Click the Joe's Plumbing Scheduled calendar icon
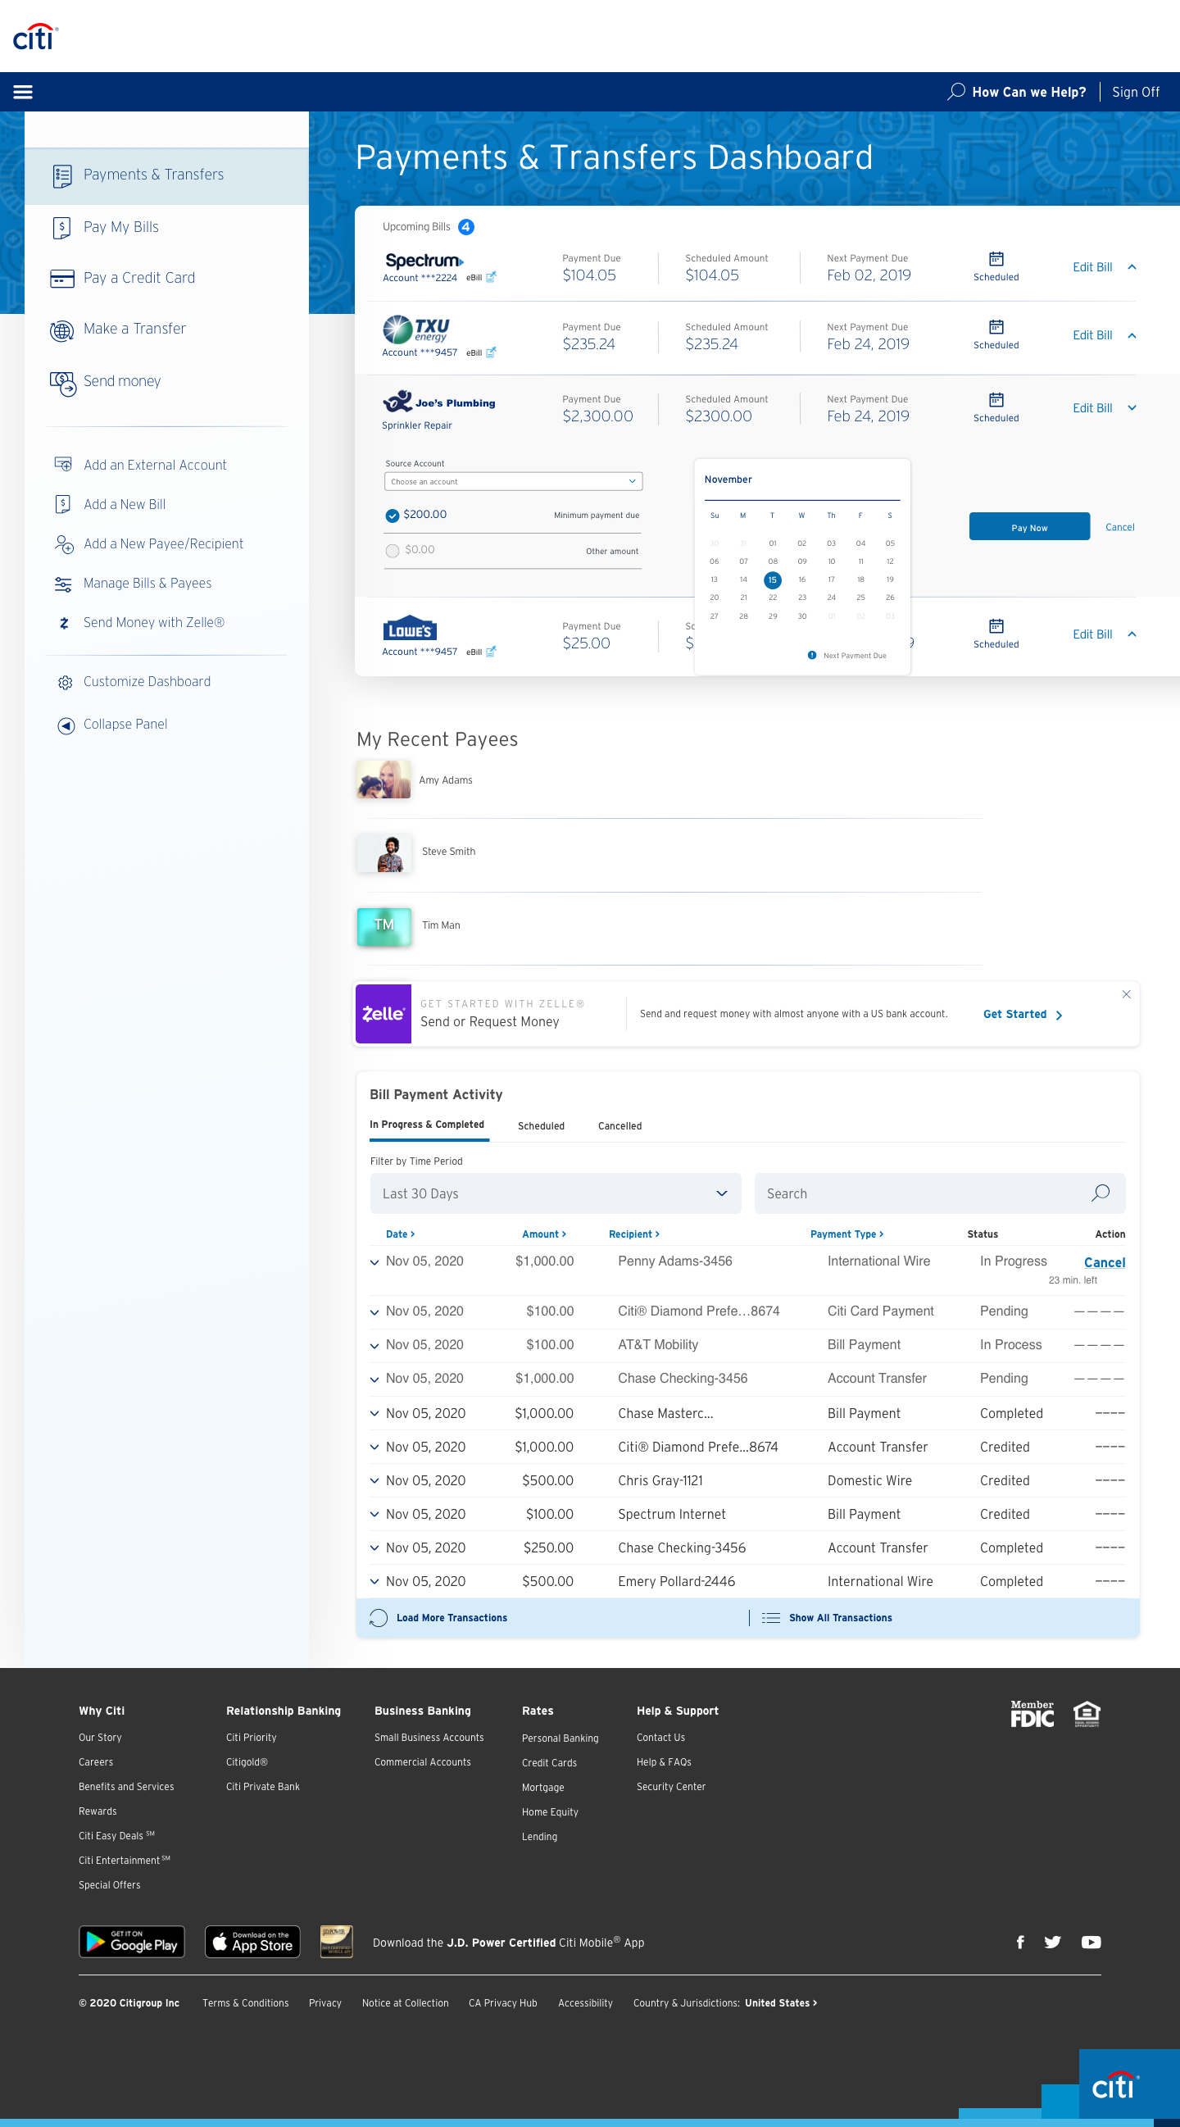The image size is (1180, 2127). (x=996, y=400)
